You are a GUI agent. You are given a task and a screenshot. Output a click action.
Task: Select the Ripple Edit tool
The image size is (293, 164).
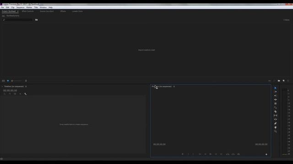click(x=276, y=100)
